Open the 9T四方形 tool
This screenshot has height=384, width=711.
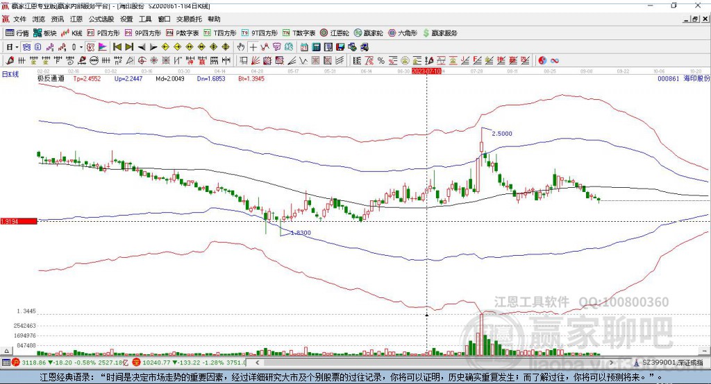tap(260, 33)
